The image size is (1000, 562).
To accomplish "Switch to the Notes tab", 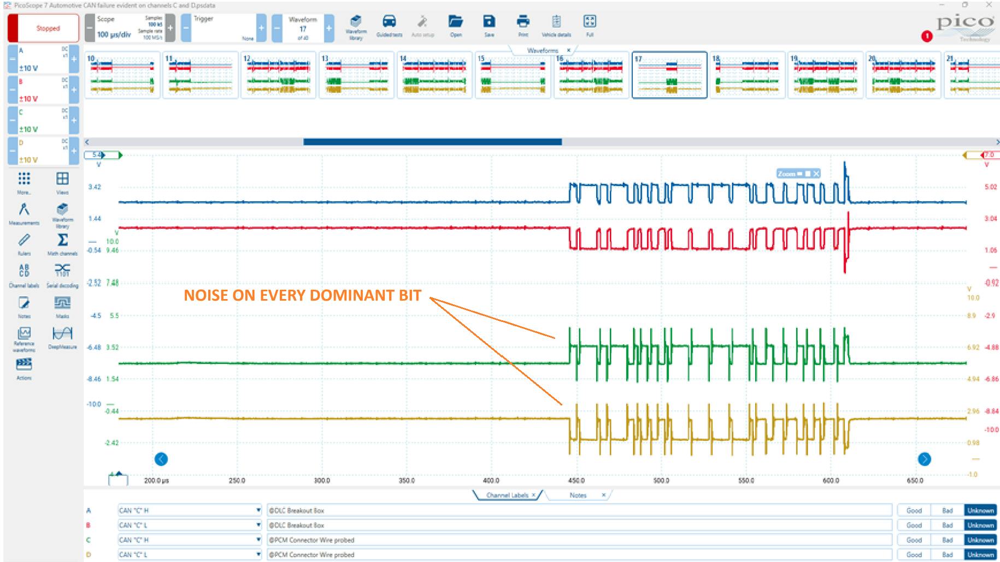I will tap(578, 495).
